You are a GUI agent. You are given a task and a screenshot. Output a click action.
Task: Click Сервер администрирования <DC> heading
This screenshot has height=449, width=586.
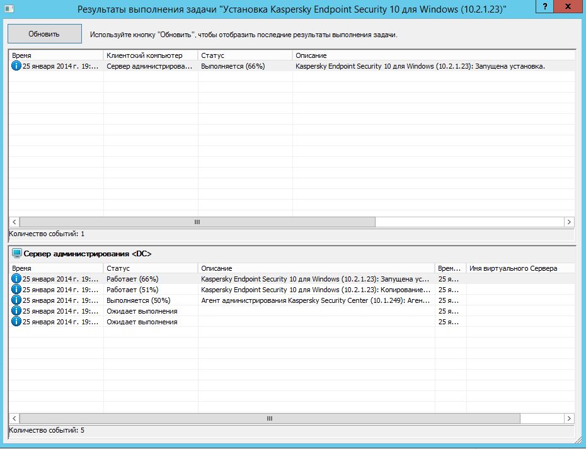click(x=88, y=254)
